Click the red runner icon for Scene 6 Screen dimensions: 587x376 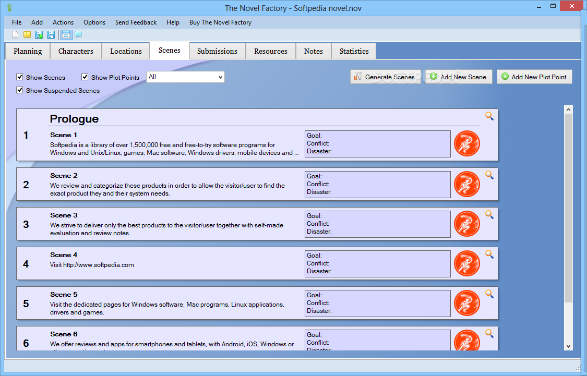(467, 340)
